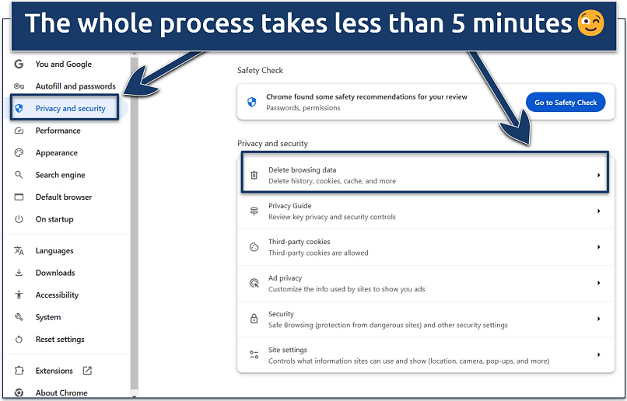Image resolution: width=627 pixels, height=401 pixels.
Task: Click the speedometer icon beside Performance
Action: [x=19, y=131]
